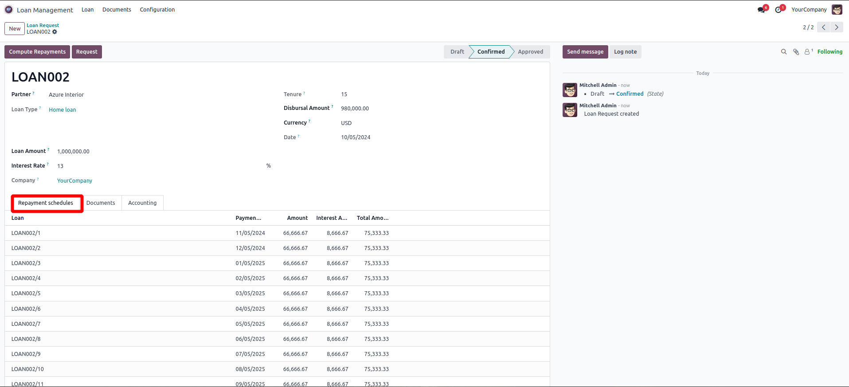
Task: Open repayment row LOAN002/8
Action: tap(277, 339)
